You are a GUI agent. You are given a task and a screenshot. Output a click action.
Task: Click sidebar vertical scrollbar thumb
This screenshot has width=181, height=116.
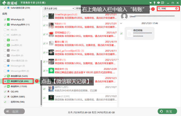[41, 83]
